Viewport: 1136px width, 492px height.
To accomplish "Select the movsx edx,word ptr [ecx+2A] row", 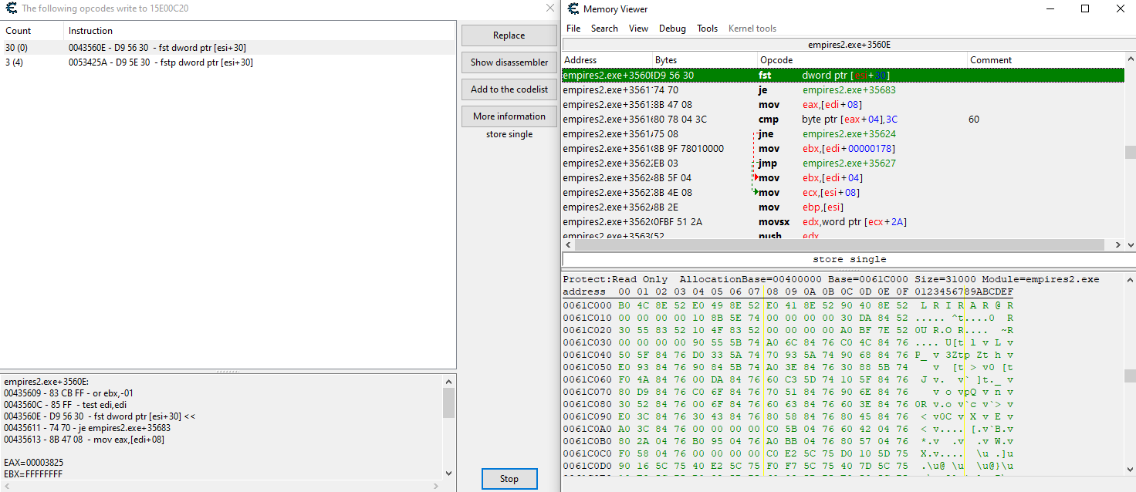I will tap(843, 222).
